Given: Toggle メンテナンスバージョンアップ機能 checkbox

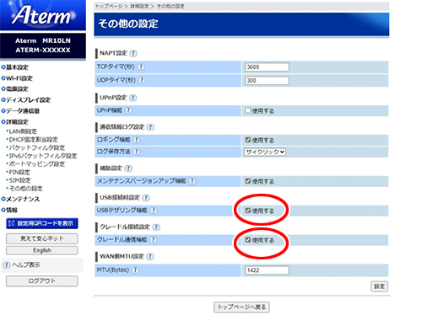Looking at the screenshot, I should click(247, 181).
